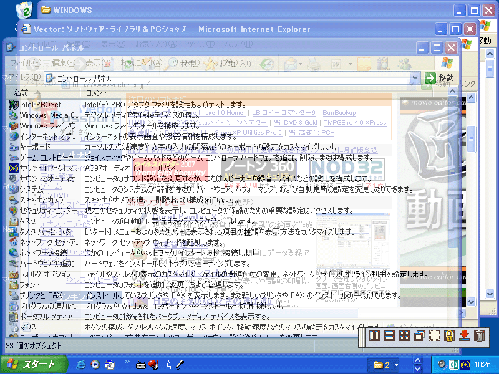Click WINDOWS folder window scroll up arrow
Image resolution: width=499 pixels, height=374 pixels.
490,54
